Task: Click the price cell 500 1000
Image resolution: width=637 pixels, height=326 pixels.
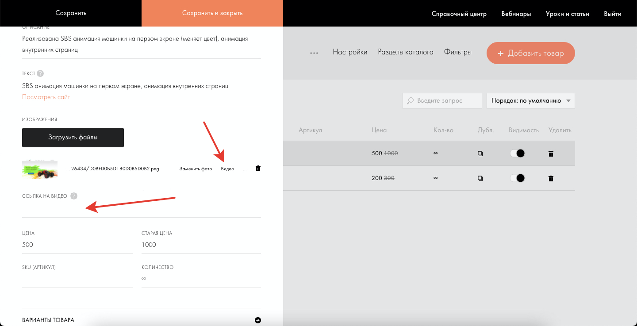Action: pos(385,153)
